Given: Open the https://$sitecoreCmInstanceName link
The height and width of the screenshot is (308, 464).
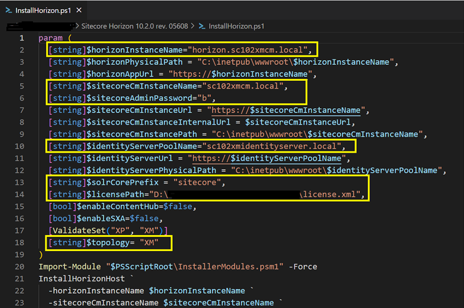Looking at the screenshot, I should pos(286,110).
